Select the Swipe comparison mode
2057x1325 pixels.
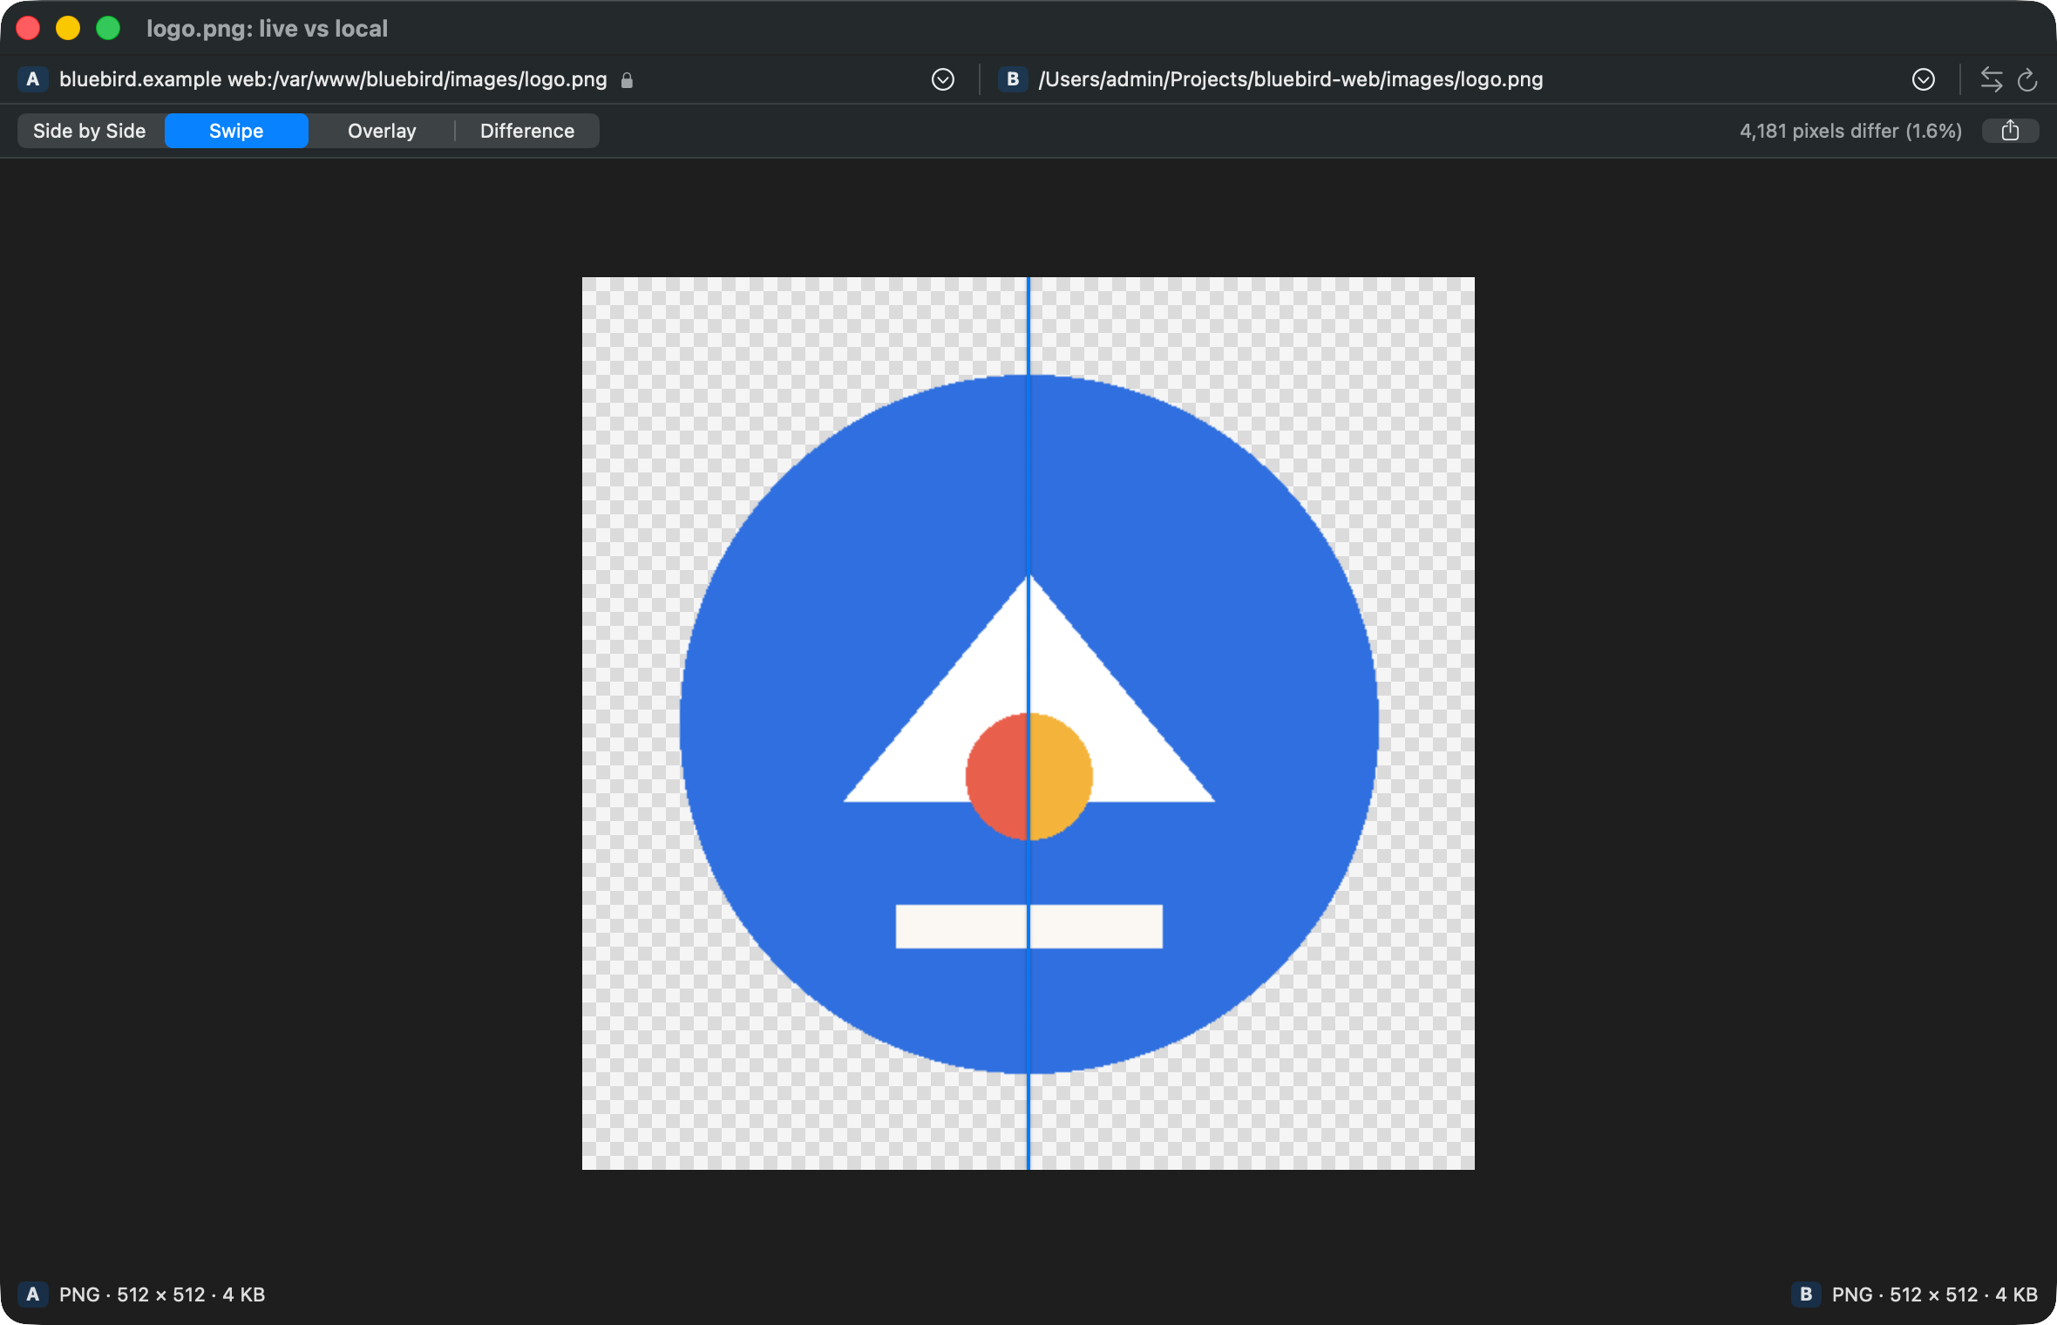click(x=236, y=131)
